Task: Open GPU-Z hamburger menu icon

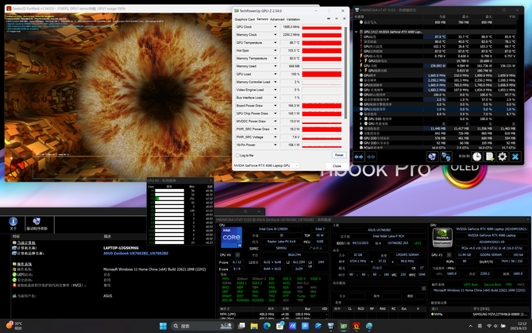Action: (x=344, y=19)
